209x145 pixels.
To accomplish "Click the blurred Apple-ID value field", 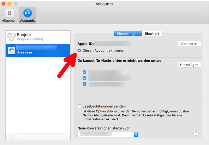I will pyautogui.click(x=113, y=44).
